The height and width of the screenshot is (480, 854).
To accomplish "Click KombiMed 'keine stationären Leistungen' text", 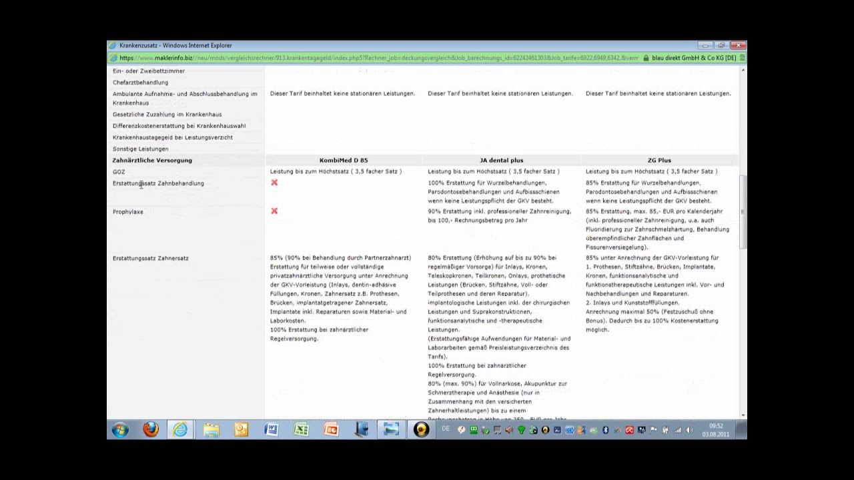I will [x=343, y=93].
